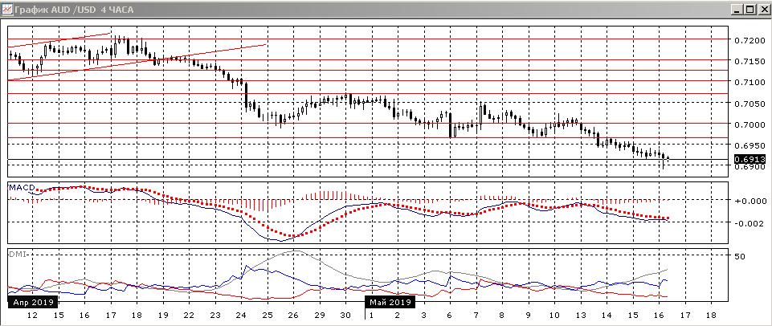Click date 23 on the time axis

coord(215,316)
